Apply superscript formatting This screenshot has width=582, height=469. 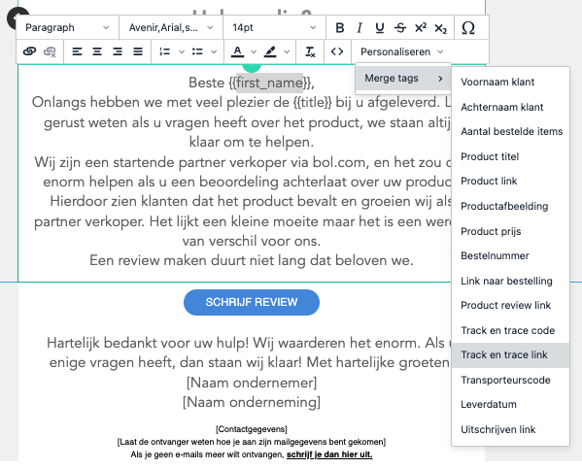[x=420, y=28]
